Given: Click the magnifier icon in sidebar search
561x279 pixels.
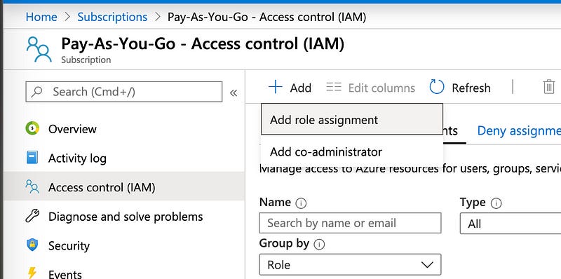Looking at the screenshot, I should [37, 92].
